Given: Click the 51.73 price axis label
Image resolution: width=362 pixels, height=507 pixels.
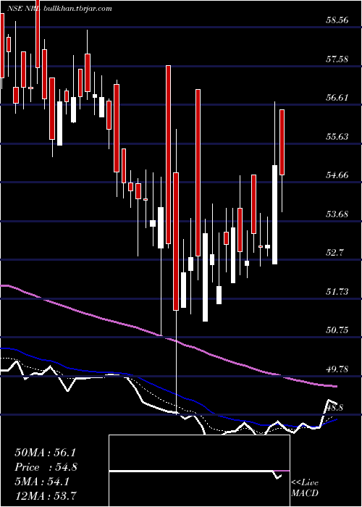Looking at the screenshot, I should [x=337, y=291].
